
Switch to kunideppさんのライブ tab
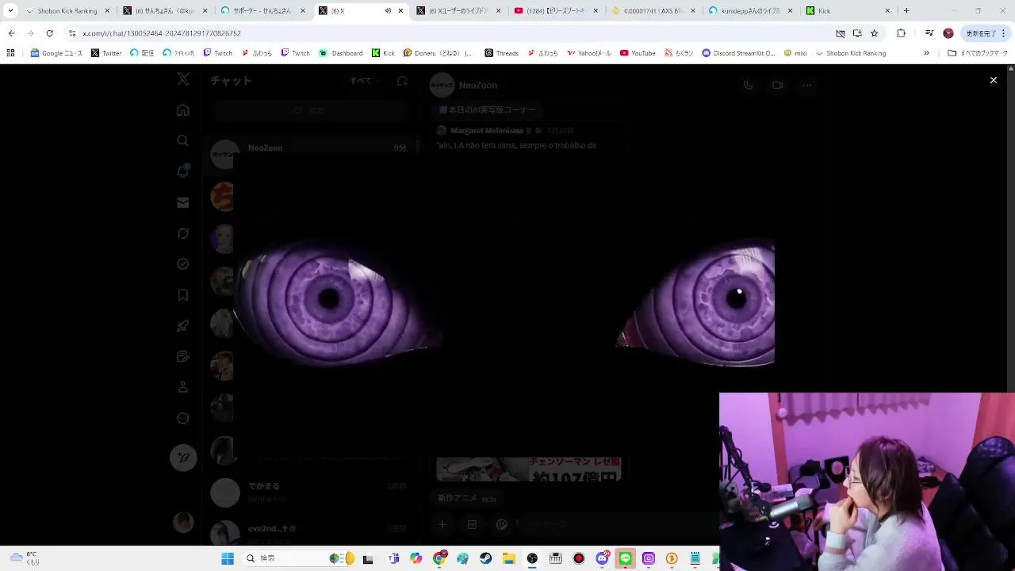751,11
